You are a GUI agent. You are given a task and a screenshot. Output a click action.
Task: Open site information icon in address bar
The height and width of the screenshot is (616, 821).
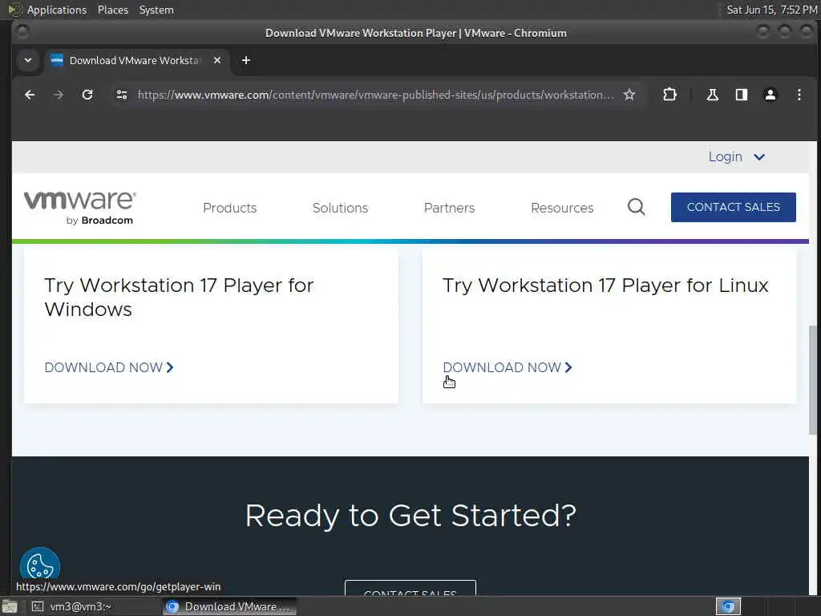(122, 95)
